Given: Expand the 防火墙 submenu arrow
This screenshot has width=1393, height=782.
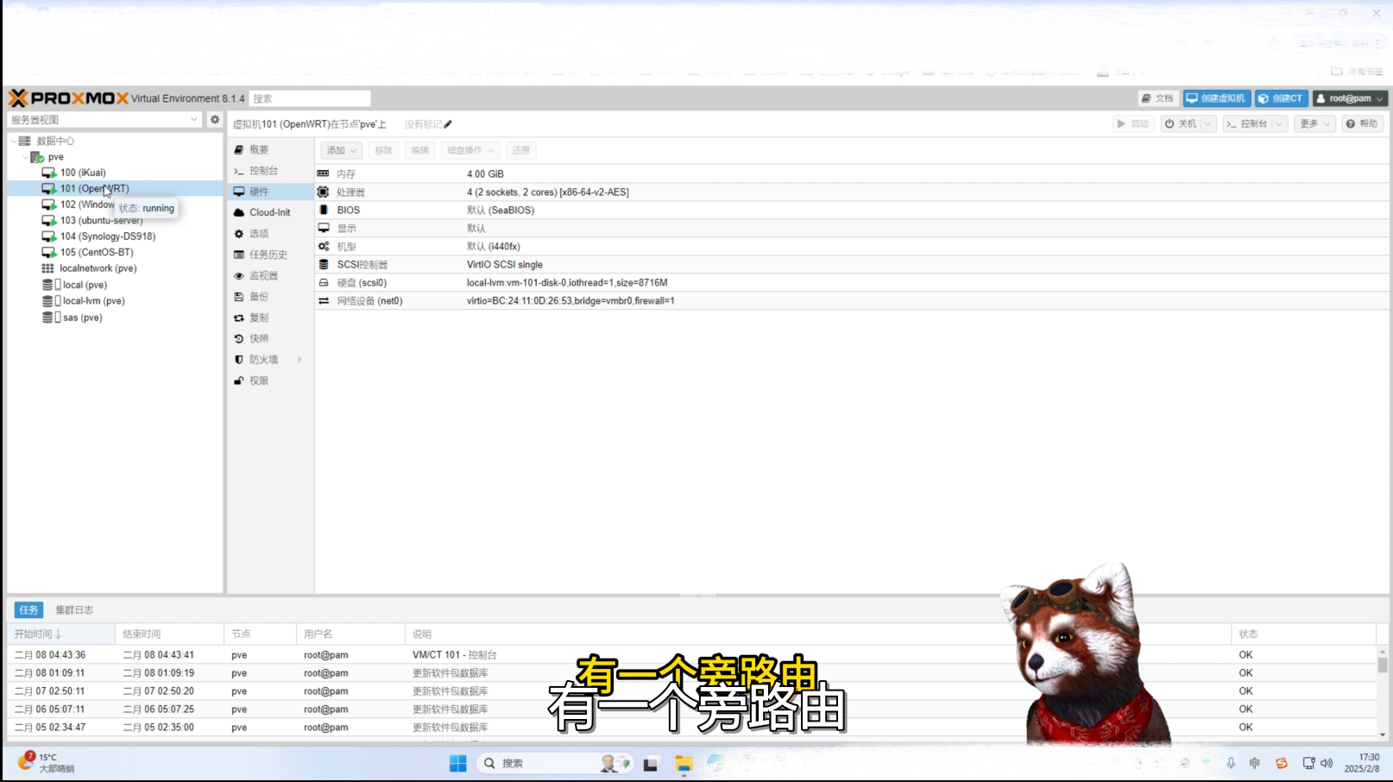Looking at the screenshot, I should pyautogui.click(x=300, y=359).
